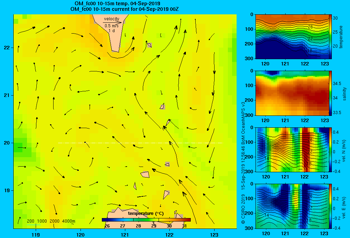
Task: Click the "200 1000 2000 4000m" depth contour legend
Action: pyautogui.click(x=51, y=221)
